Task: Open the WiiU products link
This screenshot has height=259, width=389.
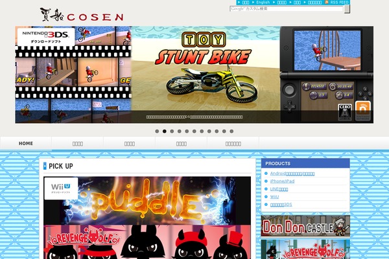Action: (274, 197)
